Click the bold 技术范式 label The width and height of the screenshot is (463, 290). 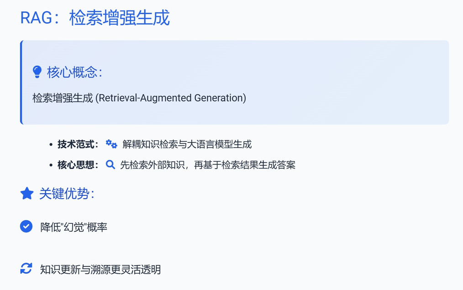[x=78, y=144]
